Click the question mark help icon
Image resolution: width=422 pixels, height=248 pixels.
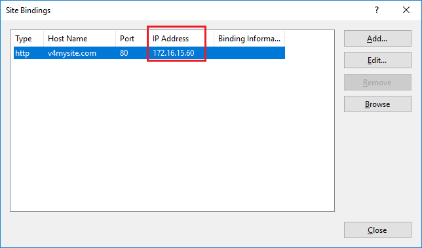coord(377,10)
